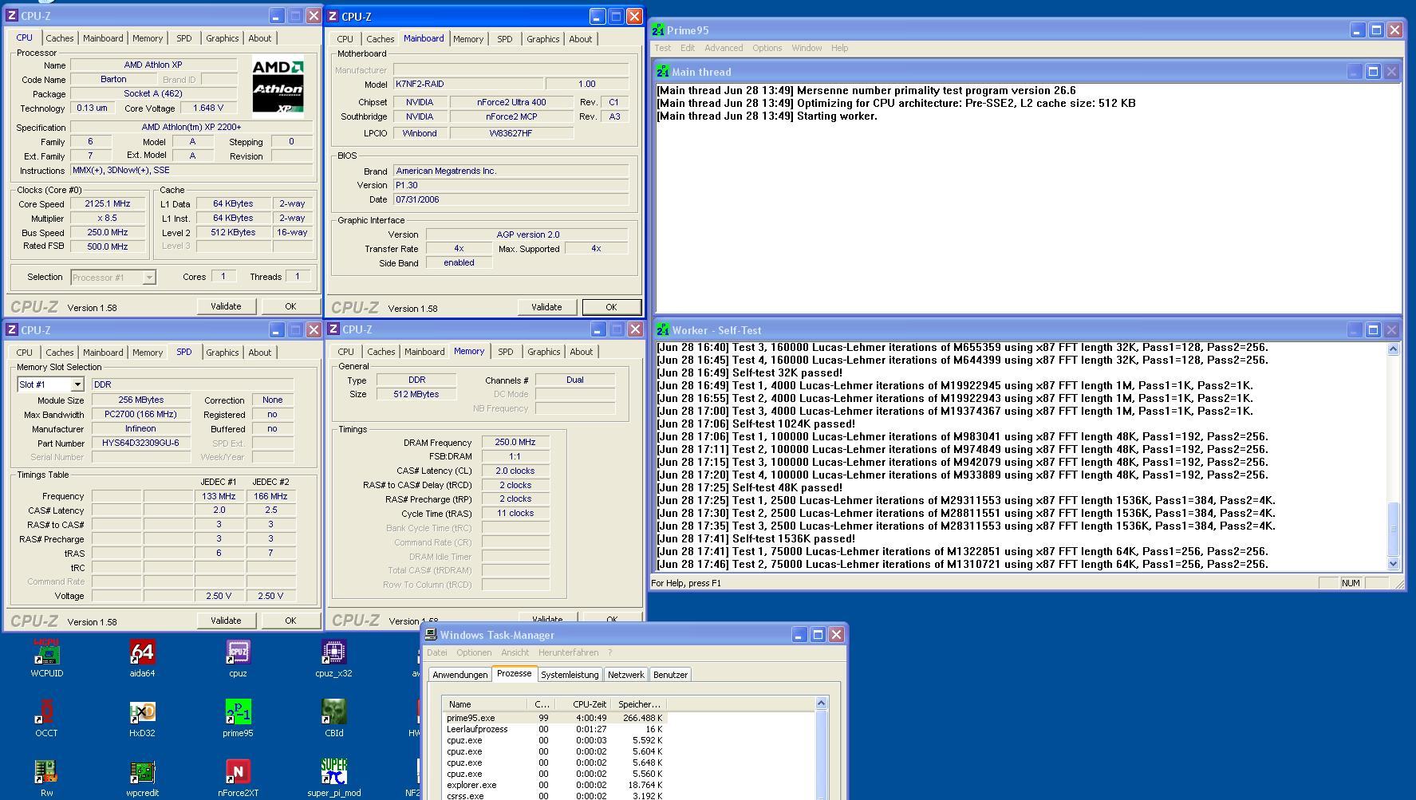Image resolution: width=1416 pixels, height=800 pixels.
Task: Switch to Caches tab in CPU window
Action: click(59, 38)
